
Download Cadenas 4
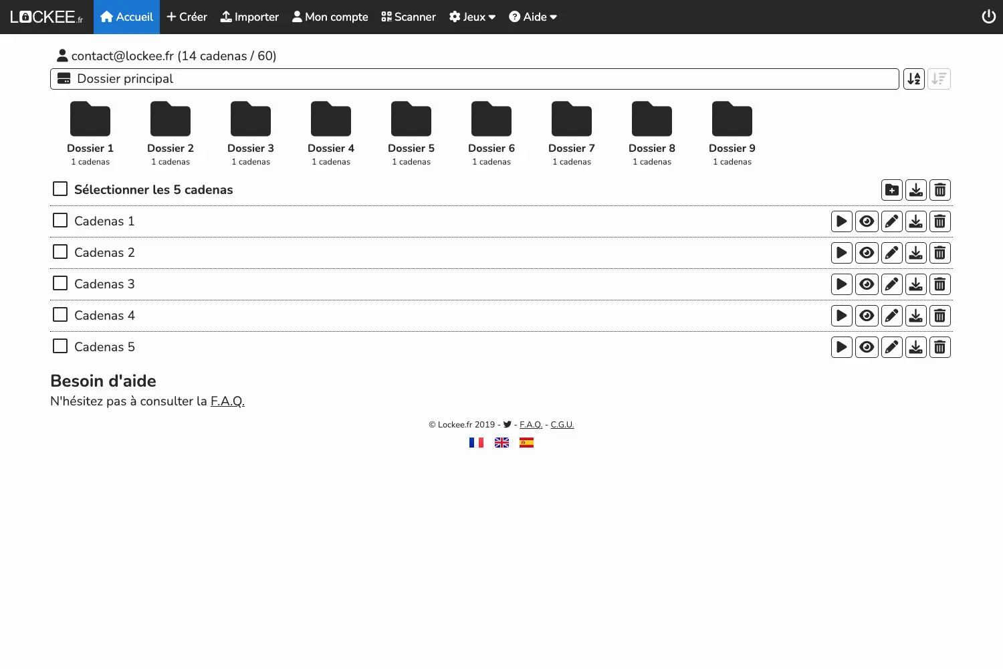[x=916, y=316]
